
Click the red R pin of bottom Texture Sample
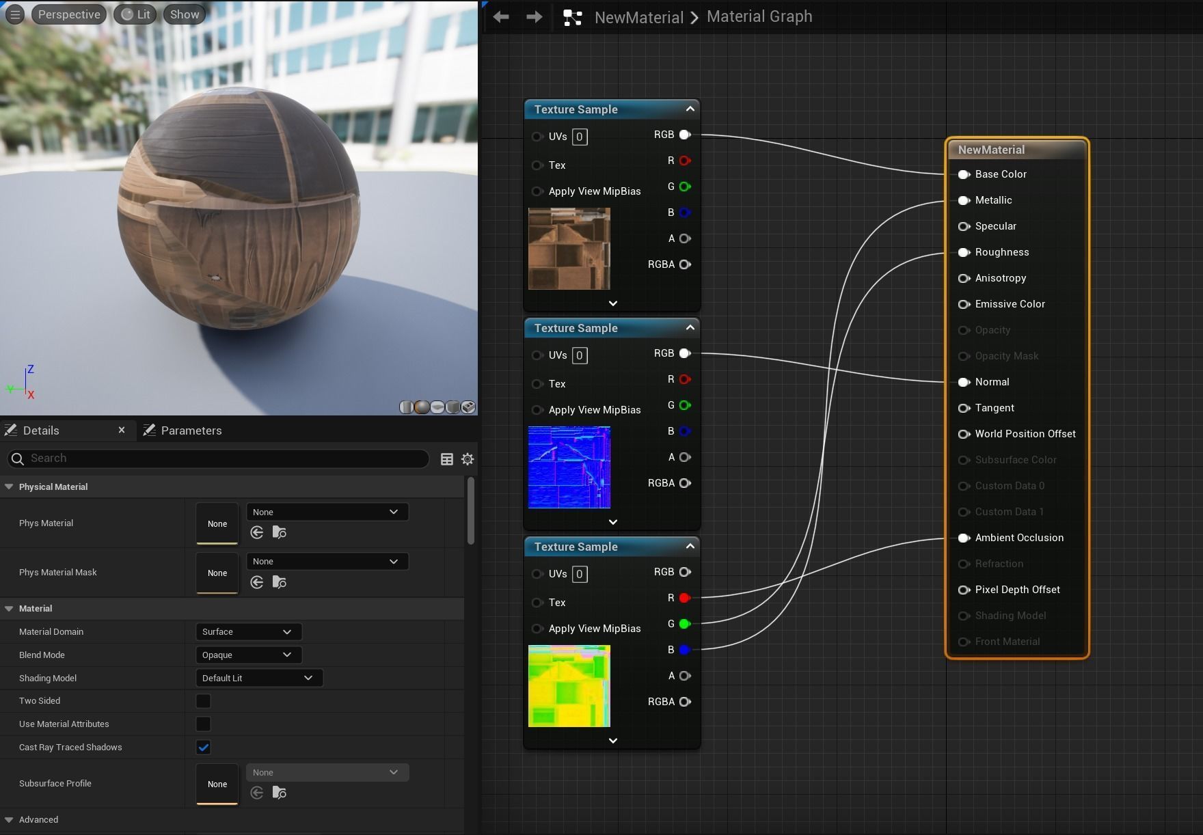pyautogui.click(x=685, y=598)
